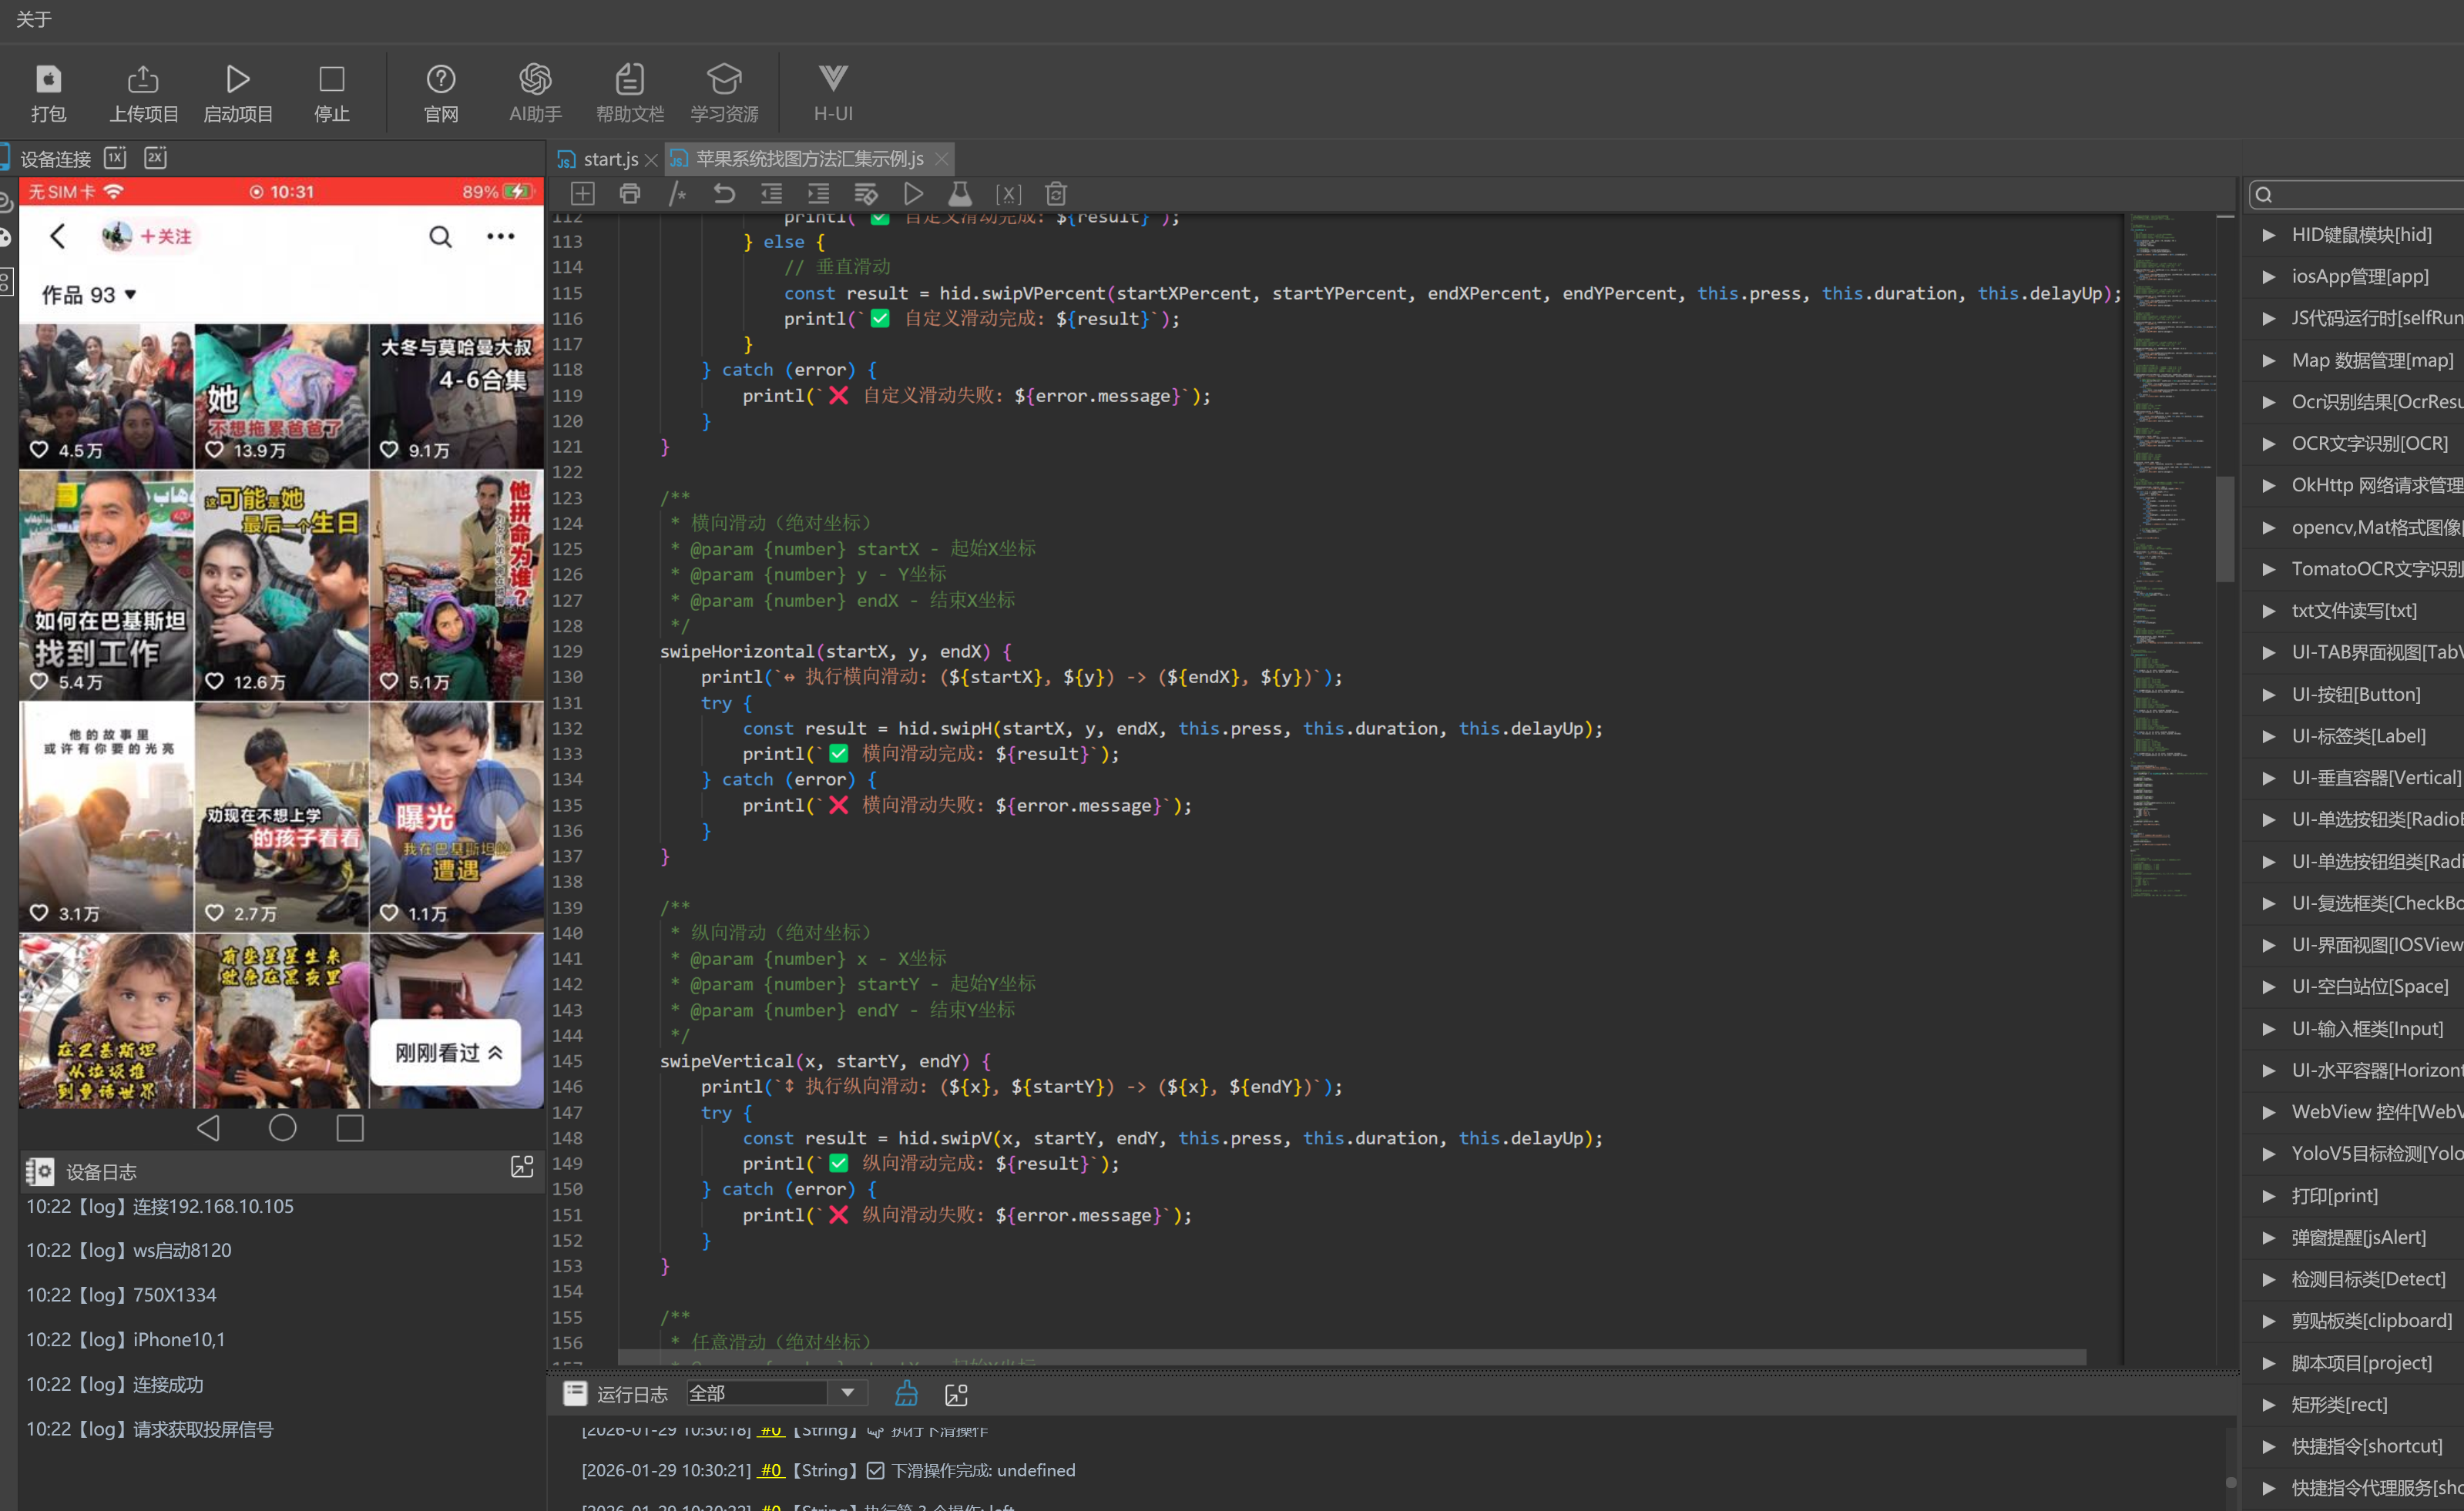Toggle the 2X device scale button

click(156, 158)
